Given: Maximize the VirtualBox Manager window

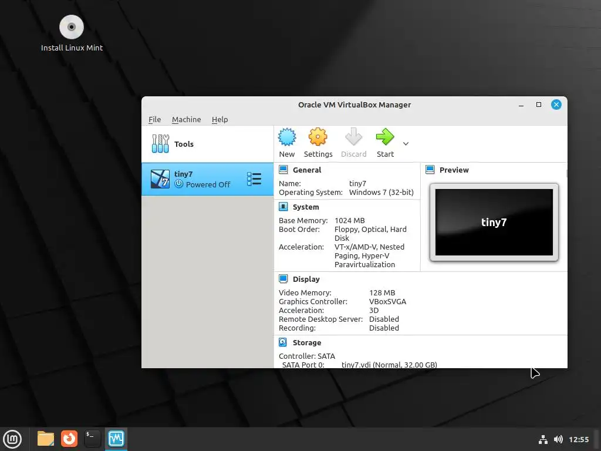Looking at the screenshot, I should pos(539,105).
